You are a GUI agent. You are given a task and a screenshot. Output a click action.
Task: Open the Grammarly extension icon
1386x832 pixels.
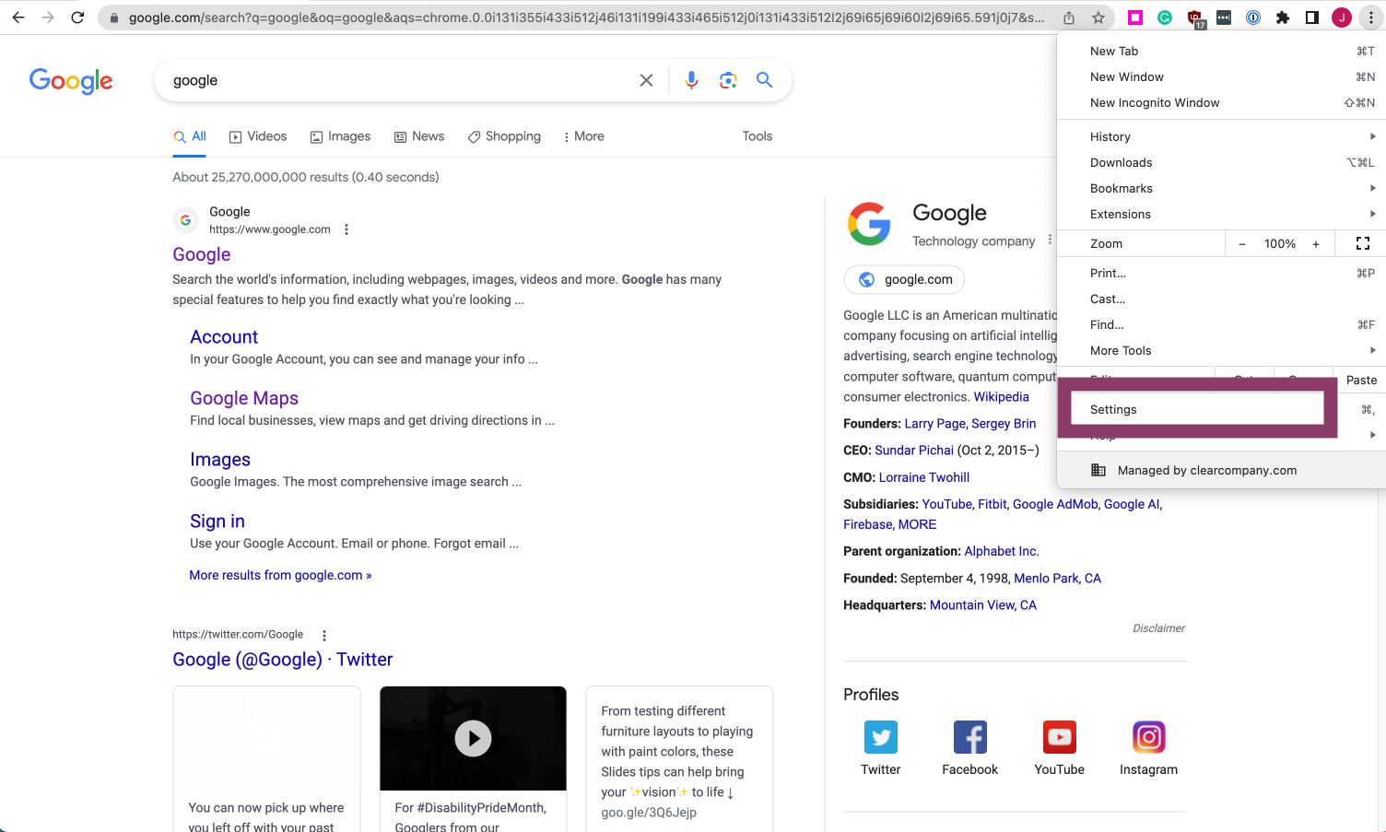[x=1165, y=18]
